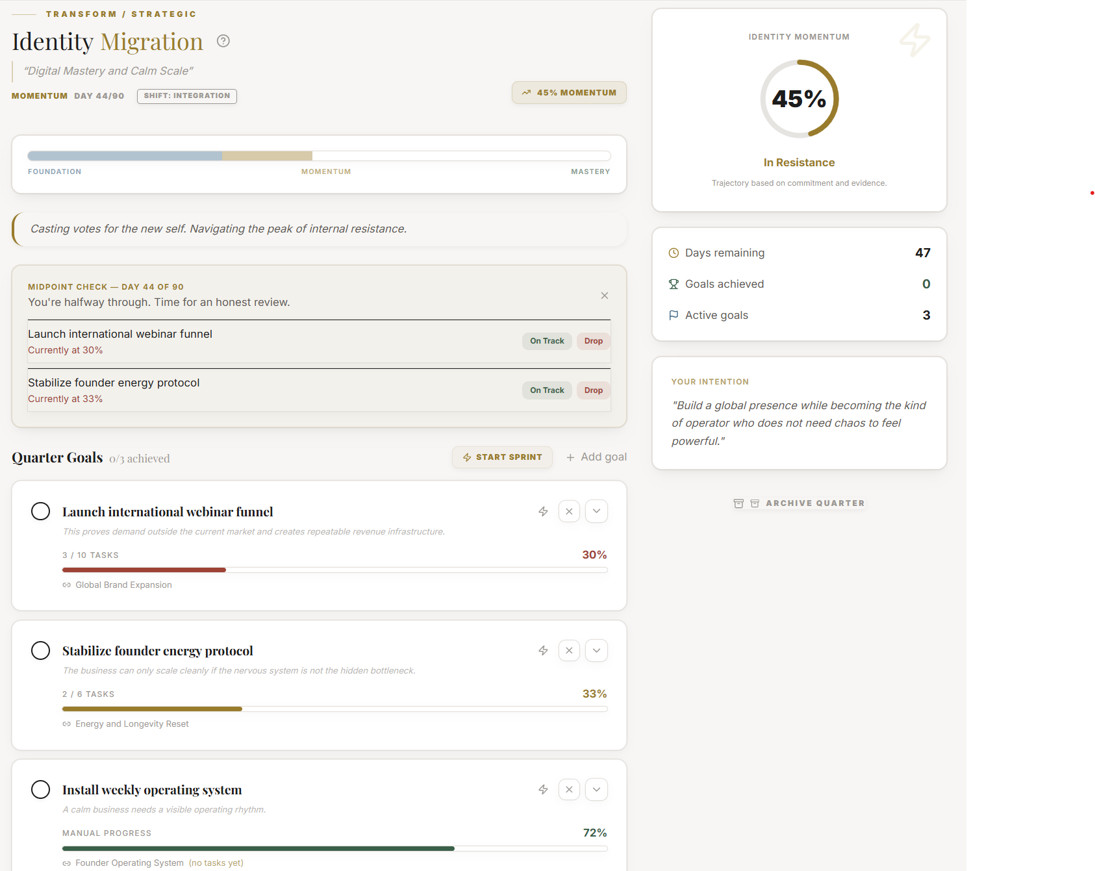
Task: Click the 45% momentum ring gauge
Action: click(x=799, y=99)
